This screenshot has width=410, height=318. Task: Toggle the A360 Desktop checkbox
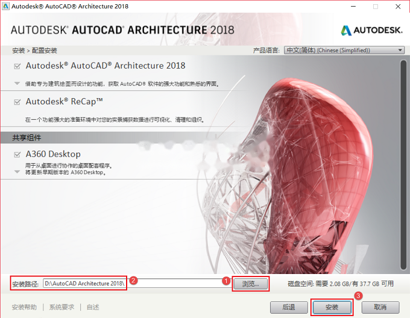(17, 155)
